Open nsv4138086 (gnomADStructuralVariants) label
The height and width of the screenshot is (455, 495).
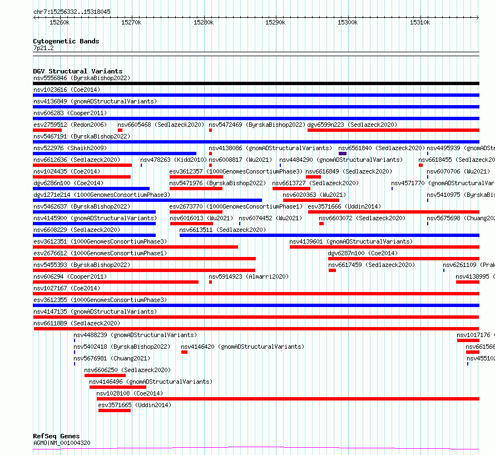(x=270, y=148)
